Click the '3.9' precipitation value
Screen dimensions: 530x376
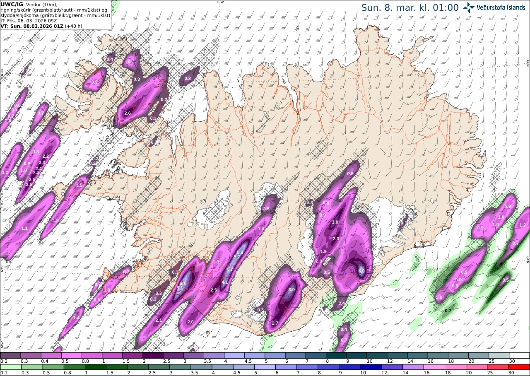pos(291,289)
